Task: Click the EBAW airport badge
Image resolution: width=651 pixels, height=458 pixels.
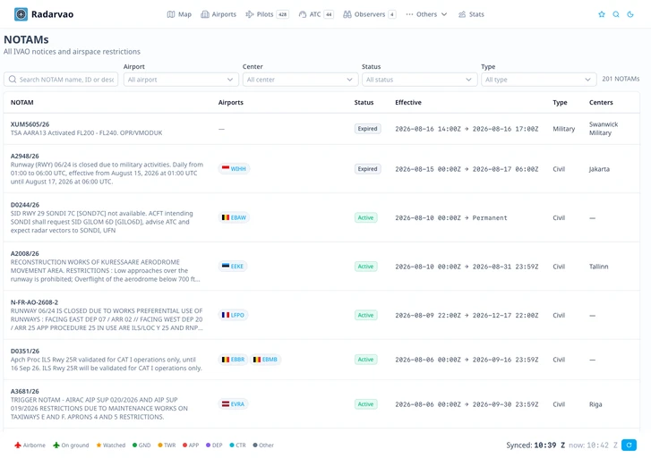Action: (x=234, y=217)
